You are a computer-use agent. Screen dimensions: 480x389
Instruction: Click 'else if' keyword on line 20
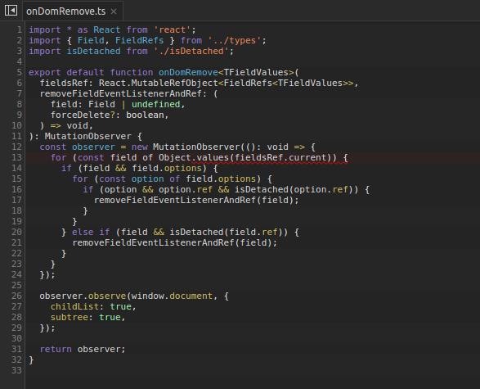pyautogui.click(x=91, y=232)
